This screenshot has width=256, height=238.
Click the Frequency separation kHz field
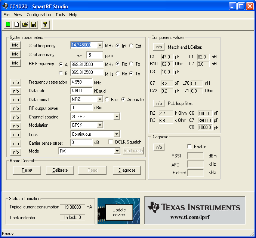(81, 82)
